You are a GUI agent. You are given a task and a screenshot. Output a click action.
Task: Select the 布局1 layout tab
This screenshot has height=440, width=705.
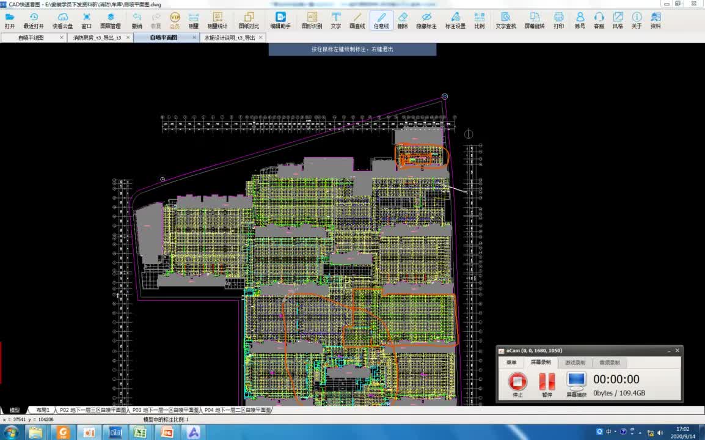(x=43, y=410)
